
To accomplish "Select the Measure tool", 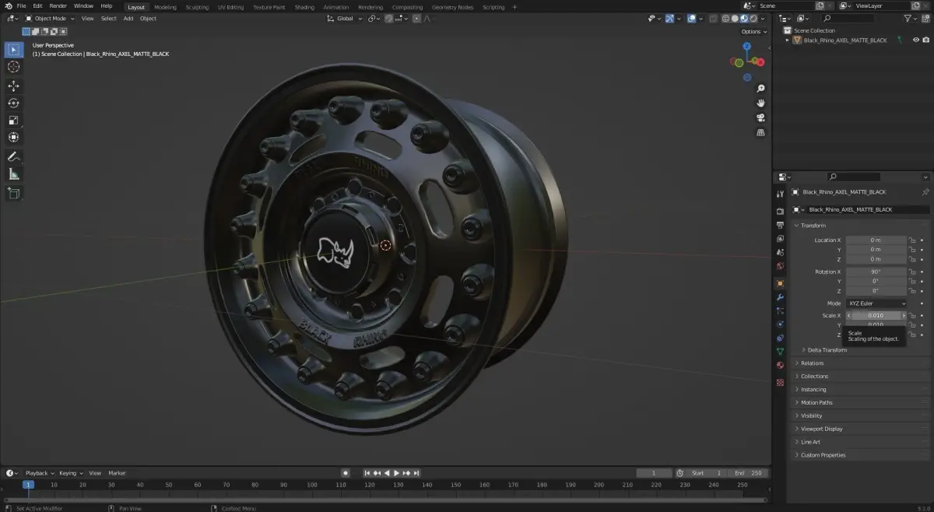I will [x=13, y=174].
